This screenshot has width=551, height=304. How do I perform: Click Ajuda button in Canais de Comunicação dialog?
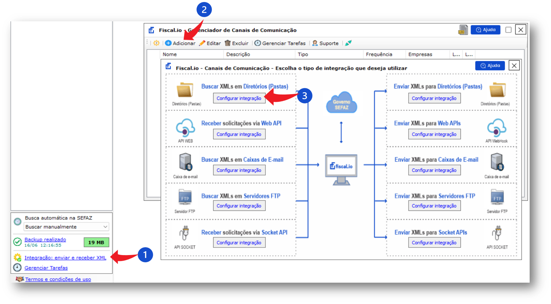[490, 66]
